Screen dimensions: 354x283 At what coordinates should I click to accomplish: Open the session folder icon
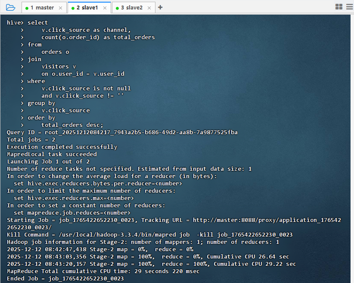coord(10,7)
